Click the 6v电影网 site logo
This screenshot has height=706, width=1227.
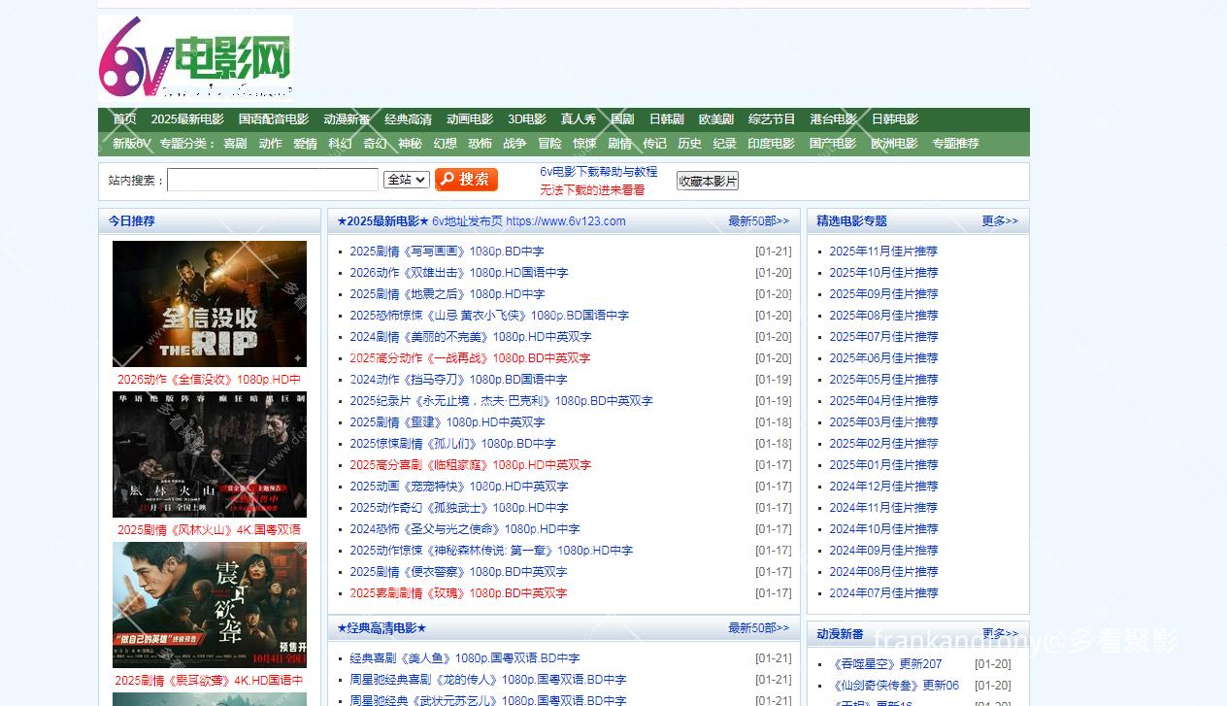pyautogui.click(x=195, y=57)
